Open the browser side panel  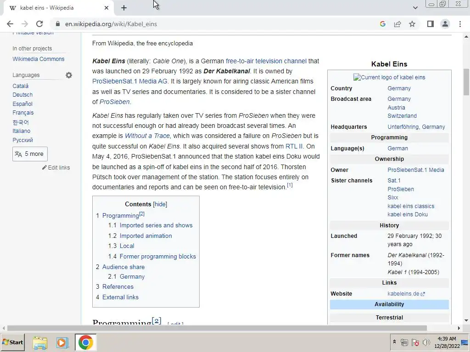point(431,24)
